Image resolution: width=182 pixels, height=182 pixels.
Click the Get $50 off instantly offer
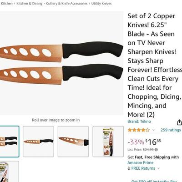(x=154, y=181)
